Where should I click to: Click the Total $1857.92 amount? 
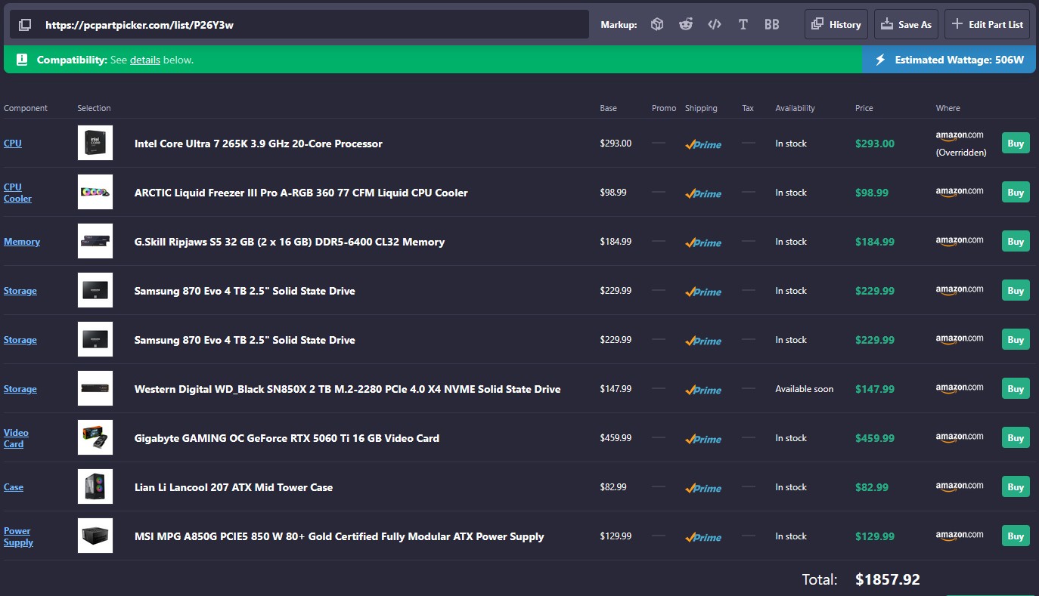888,579
